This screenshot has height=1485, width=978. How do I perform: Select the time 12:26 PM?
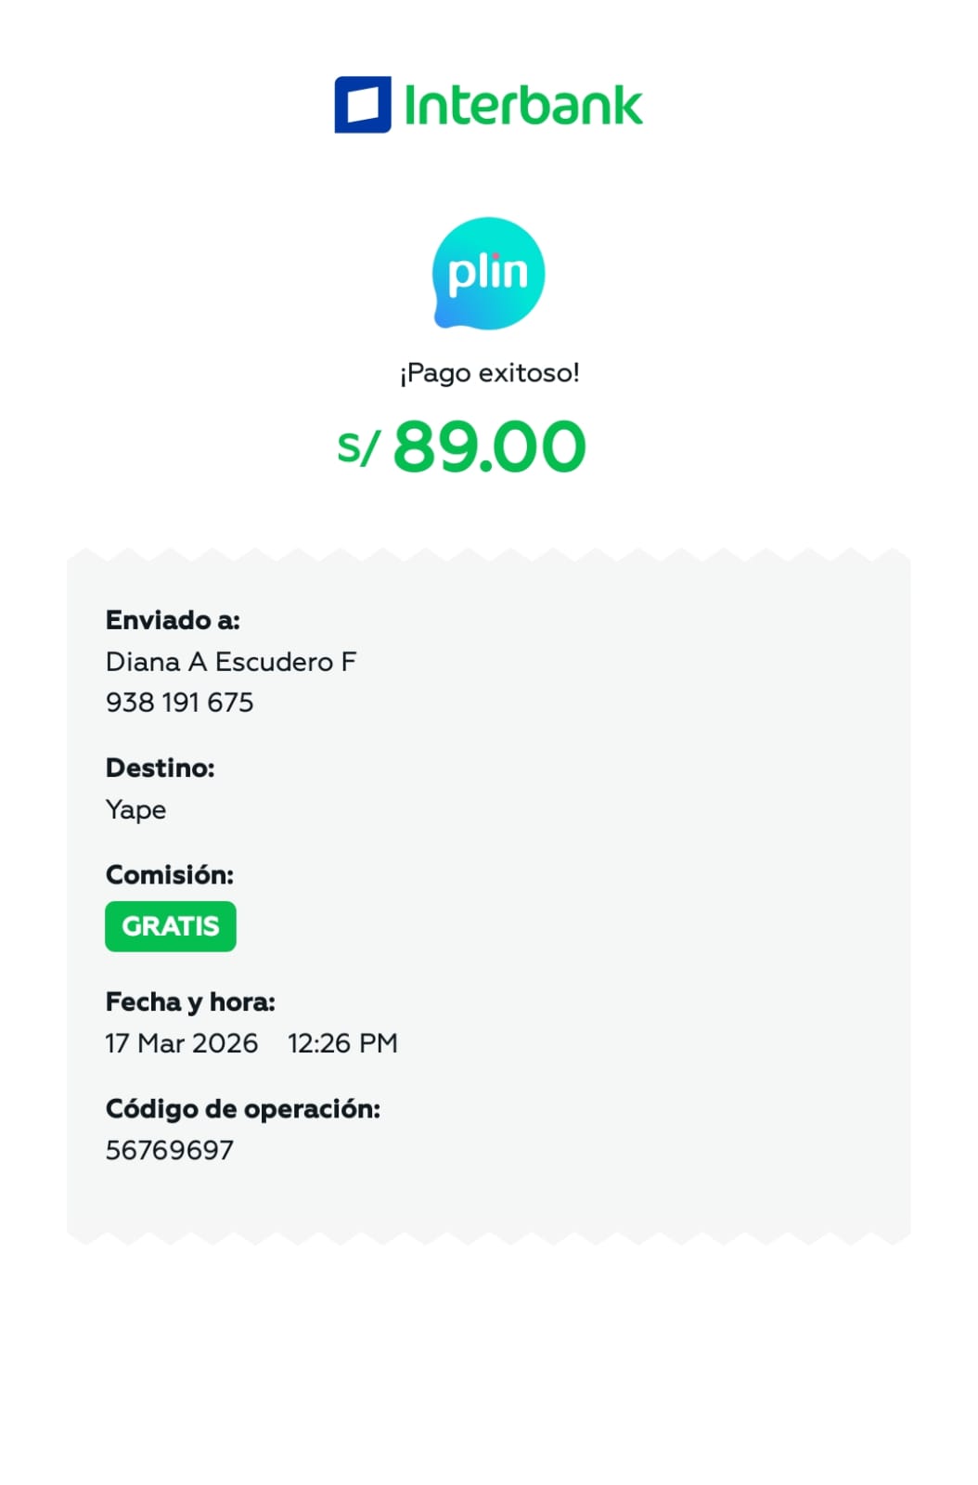pos(342,1043)
